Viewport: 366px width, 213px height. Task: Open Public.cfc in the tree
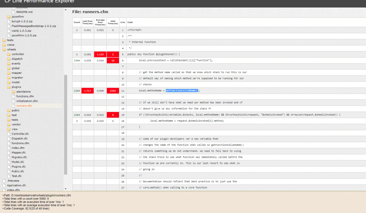pos(18,171)
